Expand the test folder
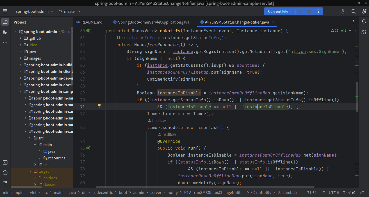This screenshot has height=197, width=369. [35, 165]
